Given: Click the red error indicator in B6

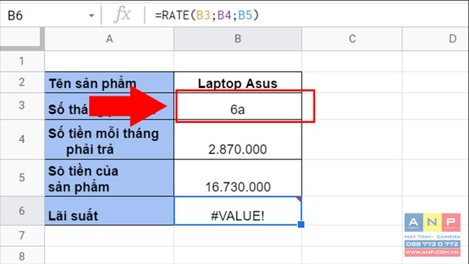Looking at the screenshot, I should pyautogui.click(x=299, y=199).
